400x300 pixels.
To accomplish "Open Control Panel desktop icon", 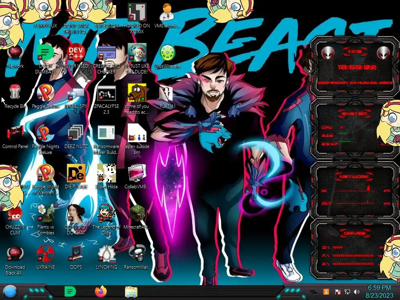I will [x=15, y=137].
